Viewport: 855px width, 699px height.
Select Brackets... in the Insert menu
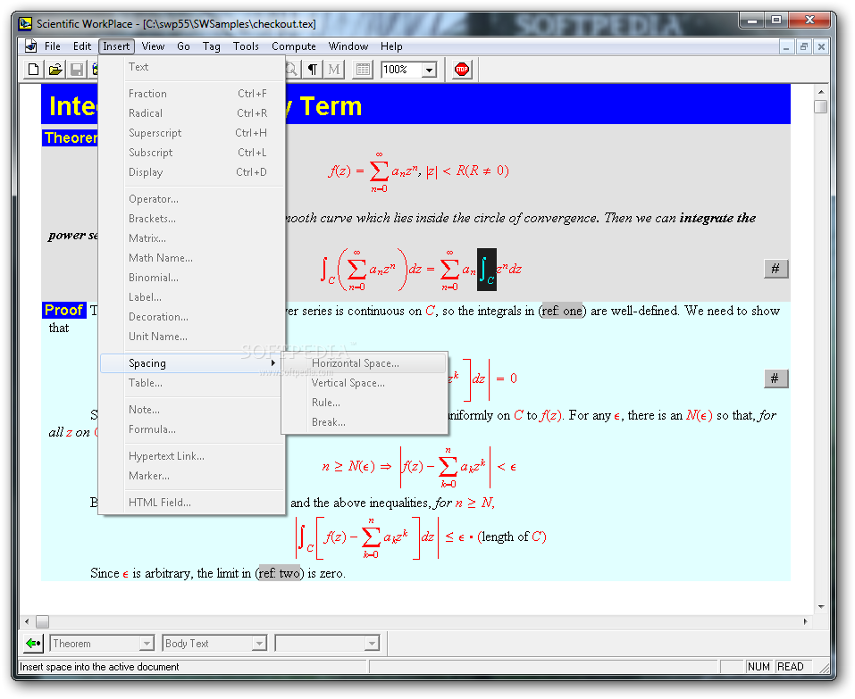tap(192, 219)
